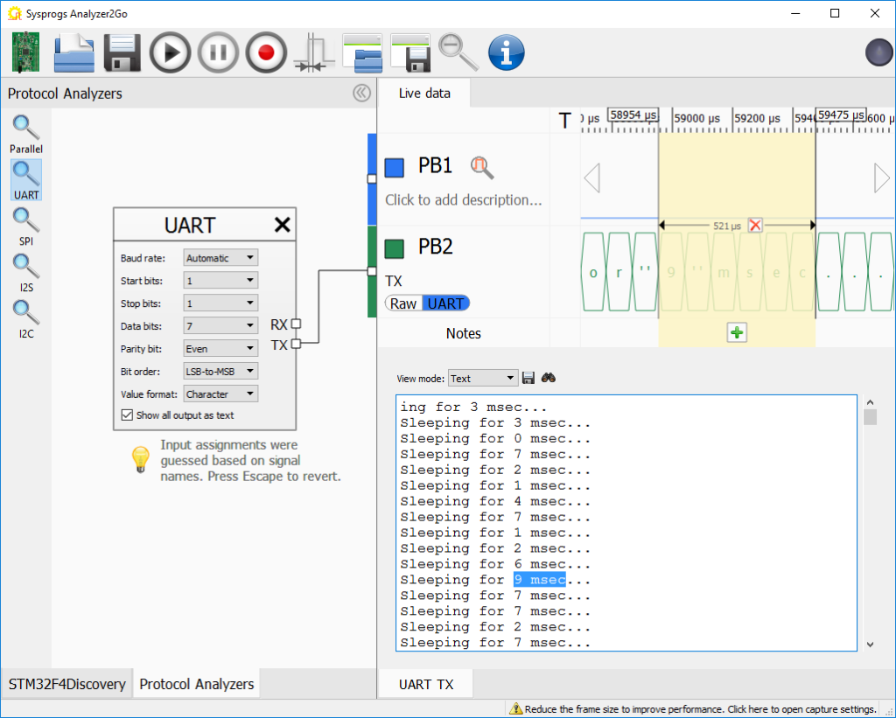Open the trigger settings toolbar icon

(x=313, y=52)
